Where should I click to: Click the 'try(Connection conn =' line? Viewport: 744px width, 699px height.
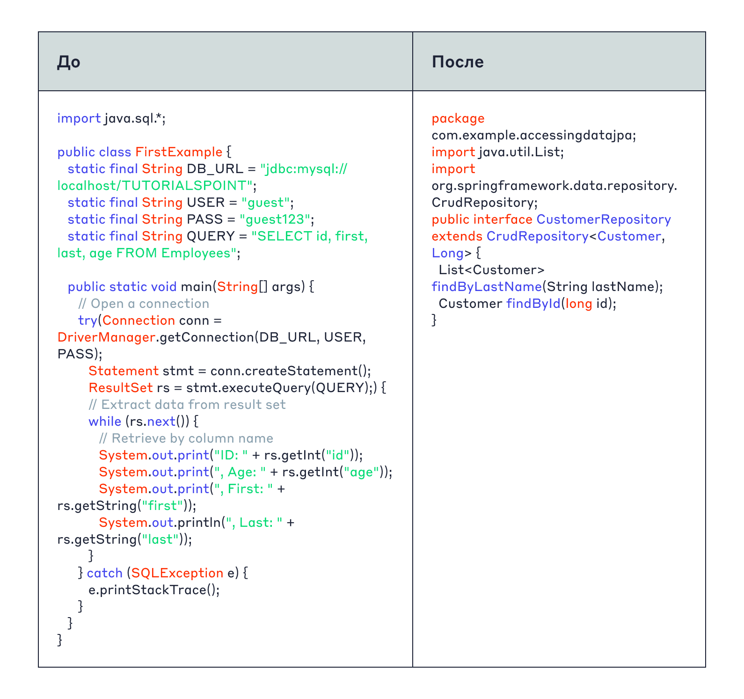(x=150, y=320)
